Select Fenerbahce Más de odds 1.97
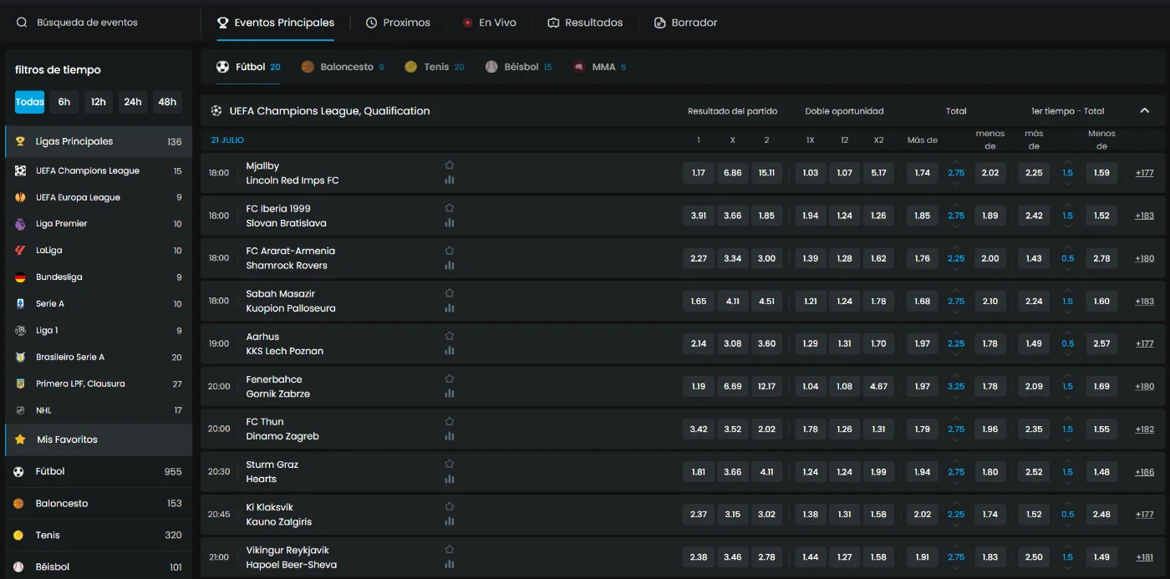This screenshot has width=1170, height=579. (x=923, y=386)
